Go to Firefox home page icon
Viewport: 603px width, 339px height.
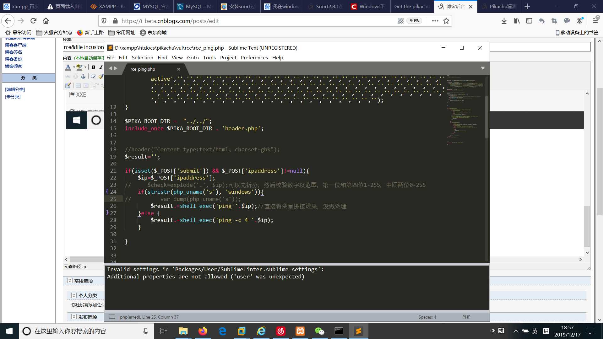coord(46,21)
